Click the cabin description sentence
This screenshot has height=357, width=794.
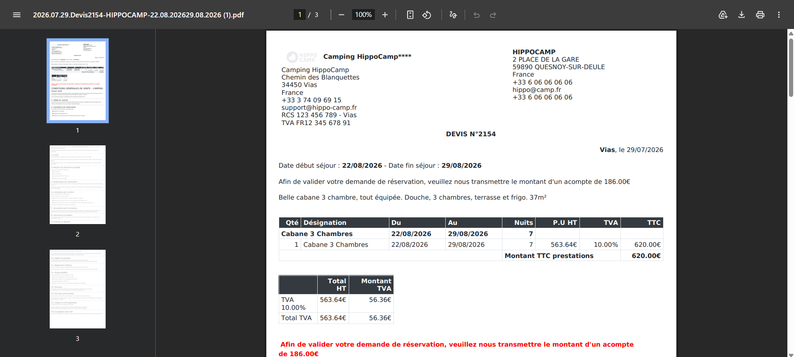pos(413,198)
